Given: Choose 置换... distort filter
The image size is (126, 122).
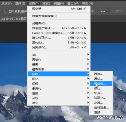Looking at the screenshot, I should pyautogui.click(x=101, y=112).
